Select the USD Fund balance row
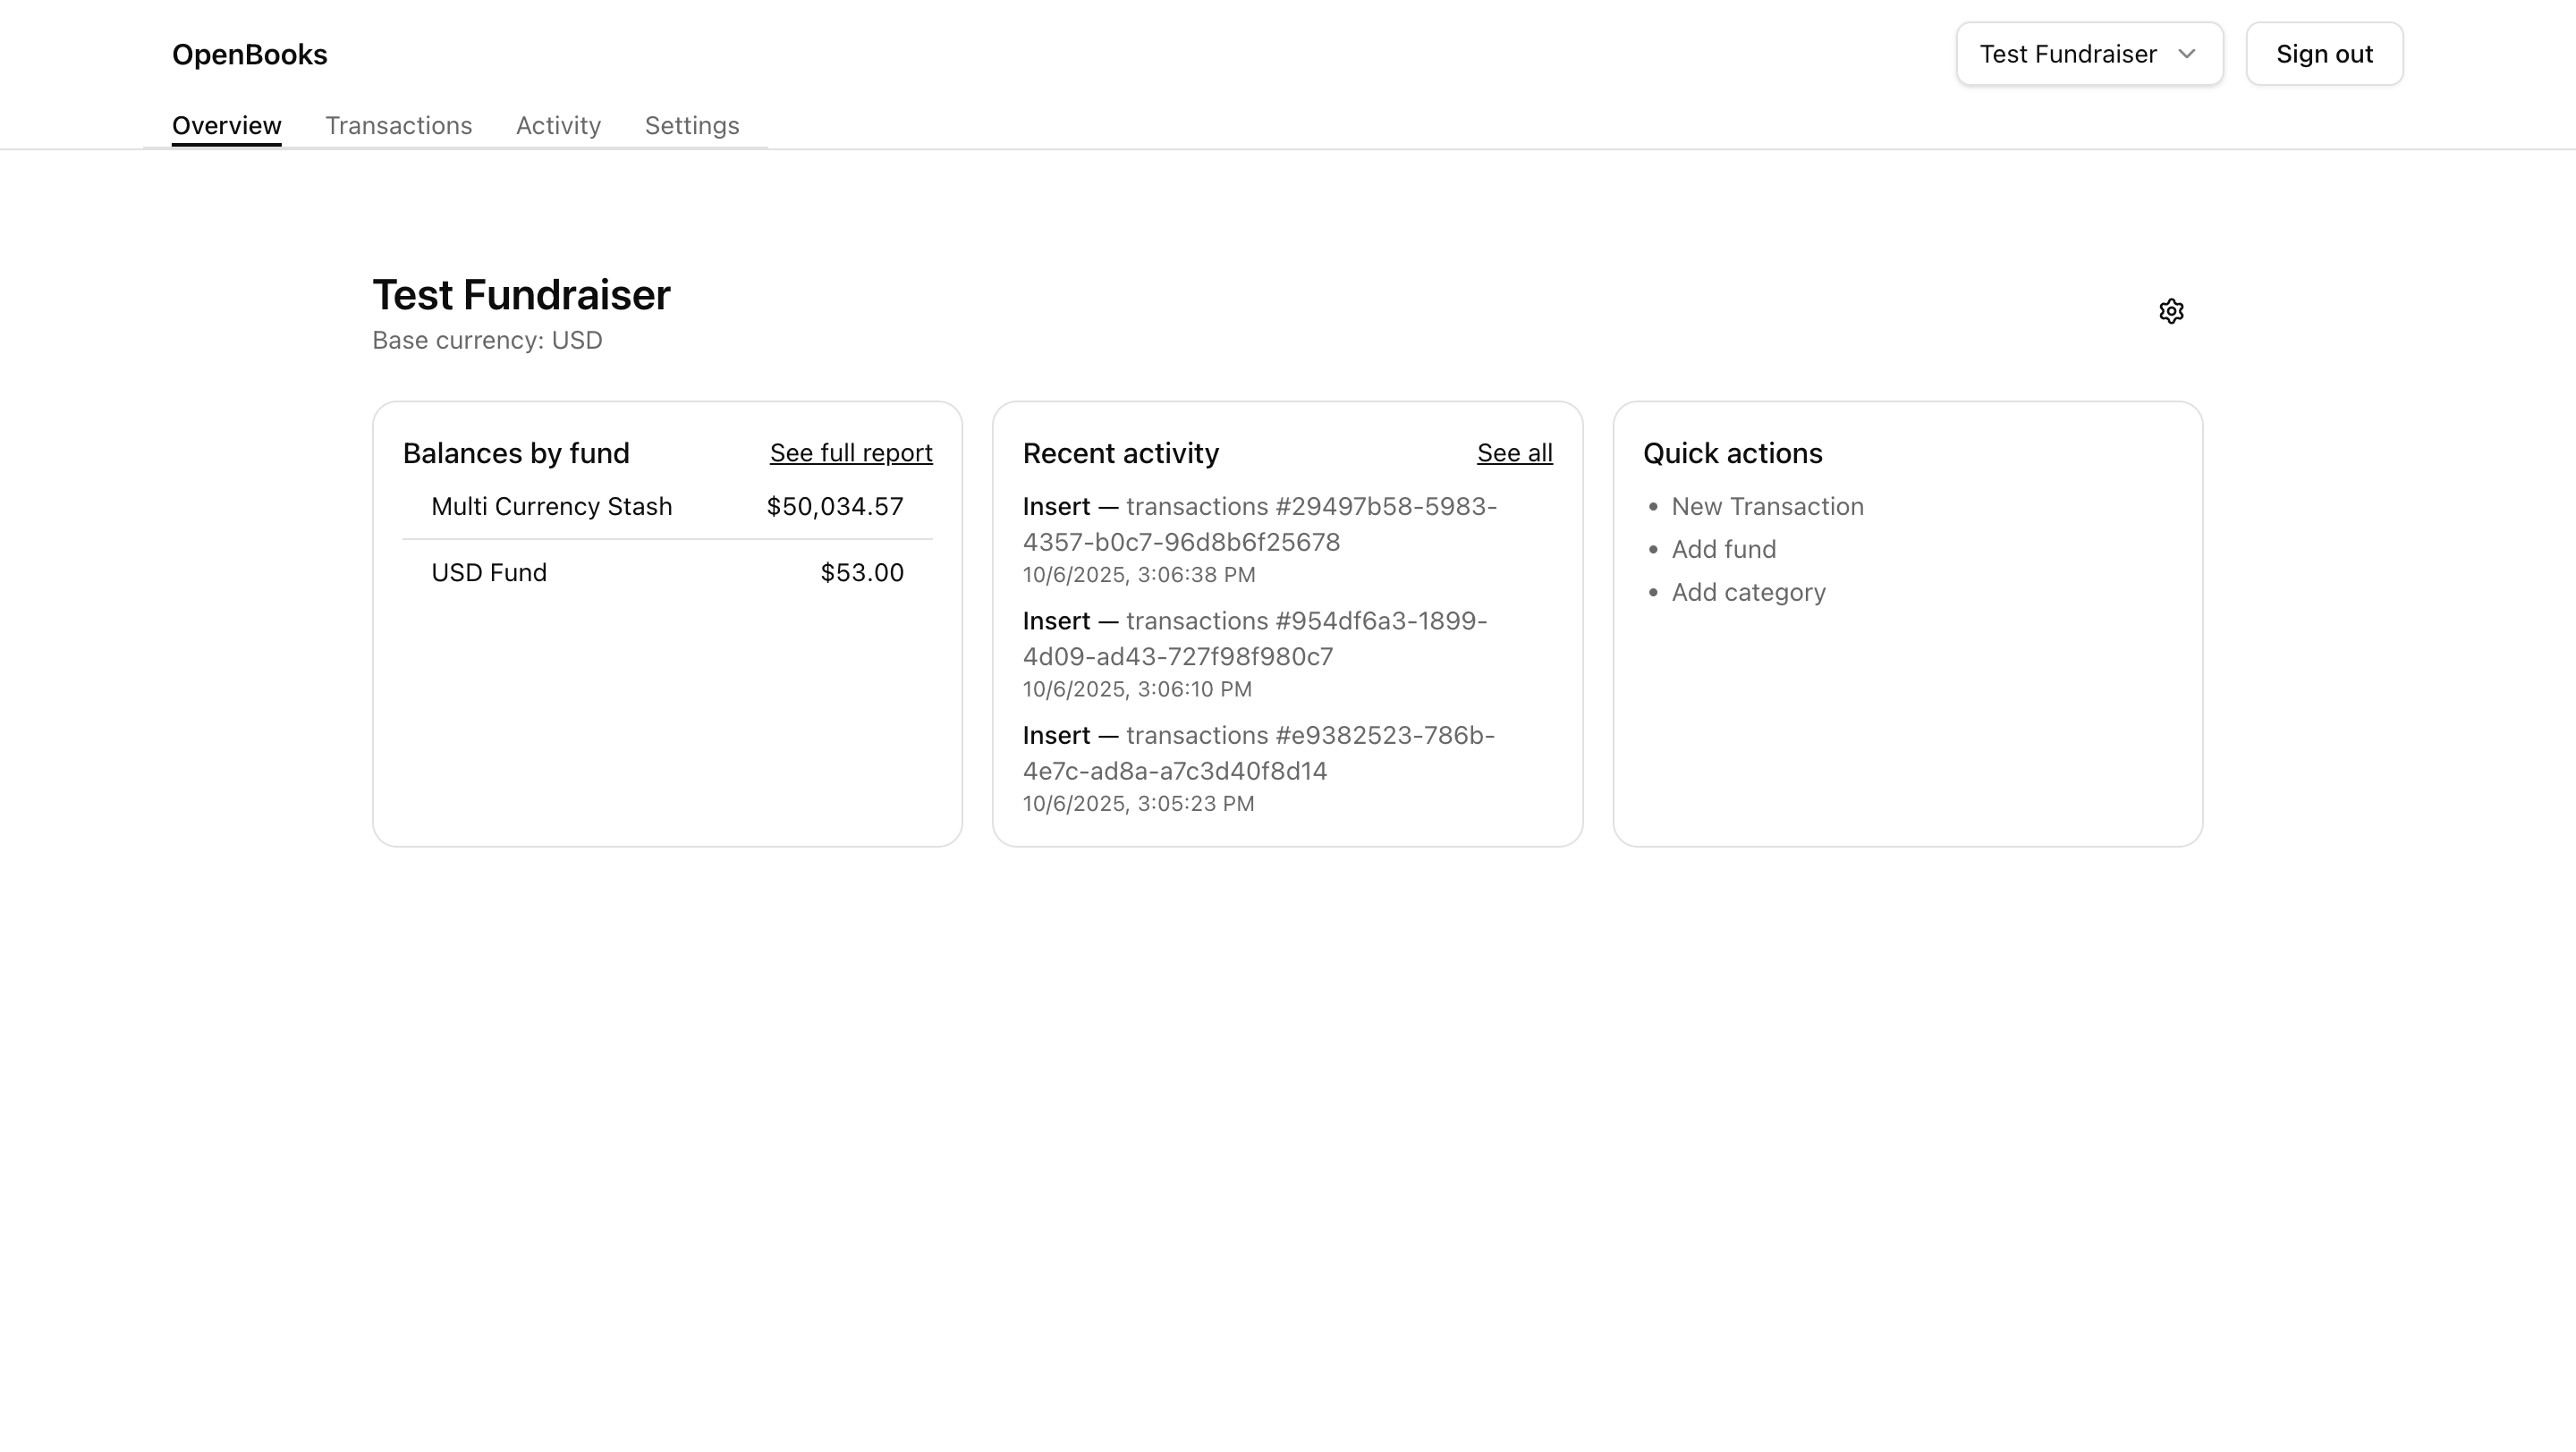 [x=666, y=572]
